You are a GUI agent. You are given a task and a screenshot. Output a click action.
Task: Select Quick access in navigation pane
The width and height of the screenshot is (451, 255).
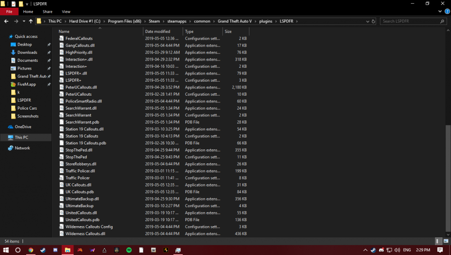tap(26, 37)
